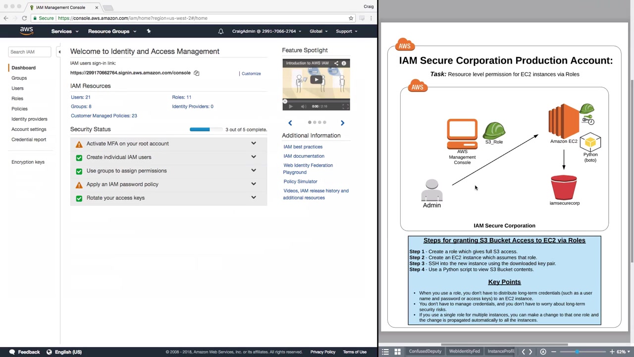This screenshot has width=634, height=357.
Task: Switch to the ConfusedDeputy sheet tab
Action: (x=425, y=352)
